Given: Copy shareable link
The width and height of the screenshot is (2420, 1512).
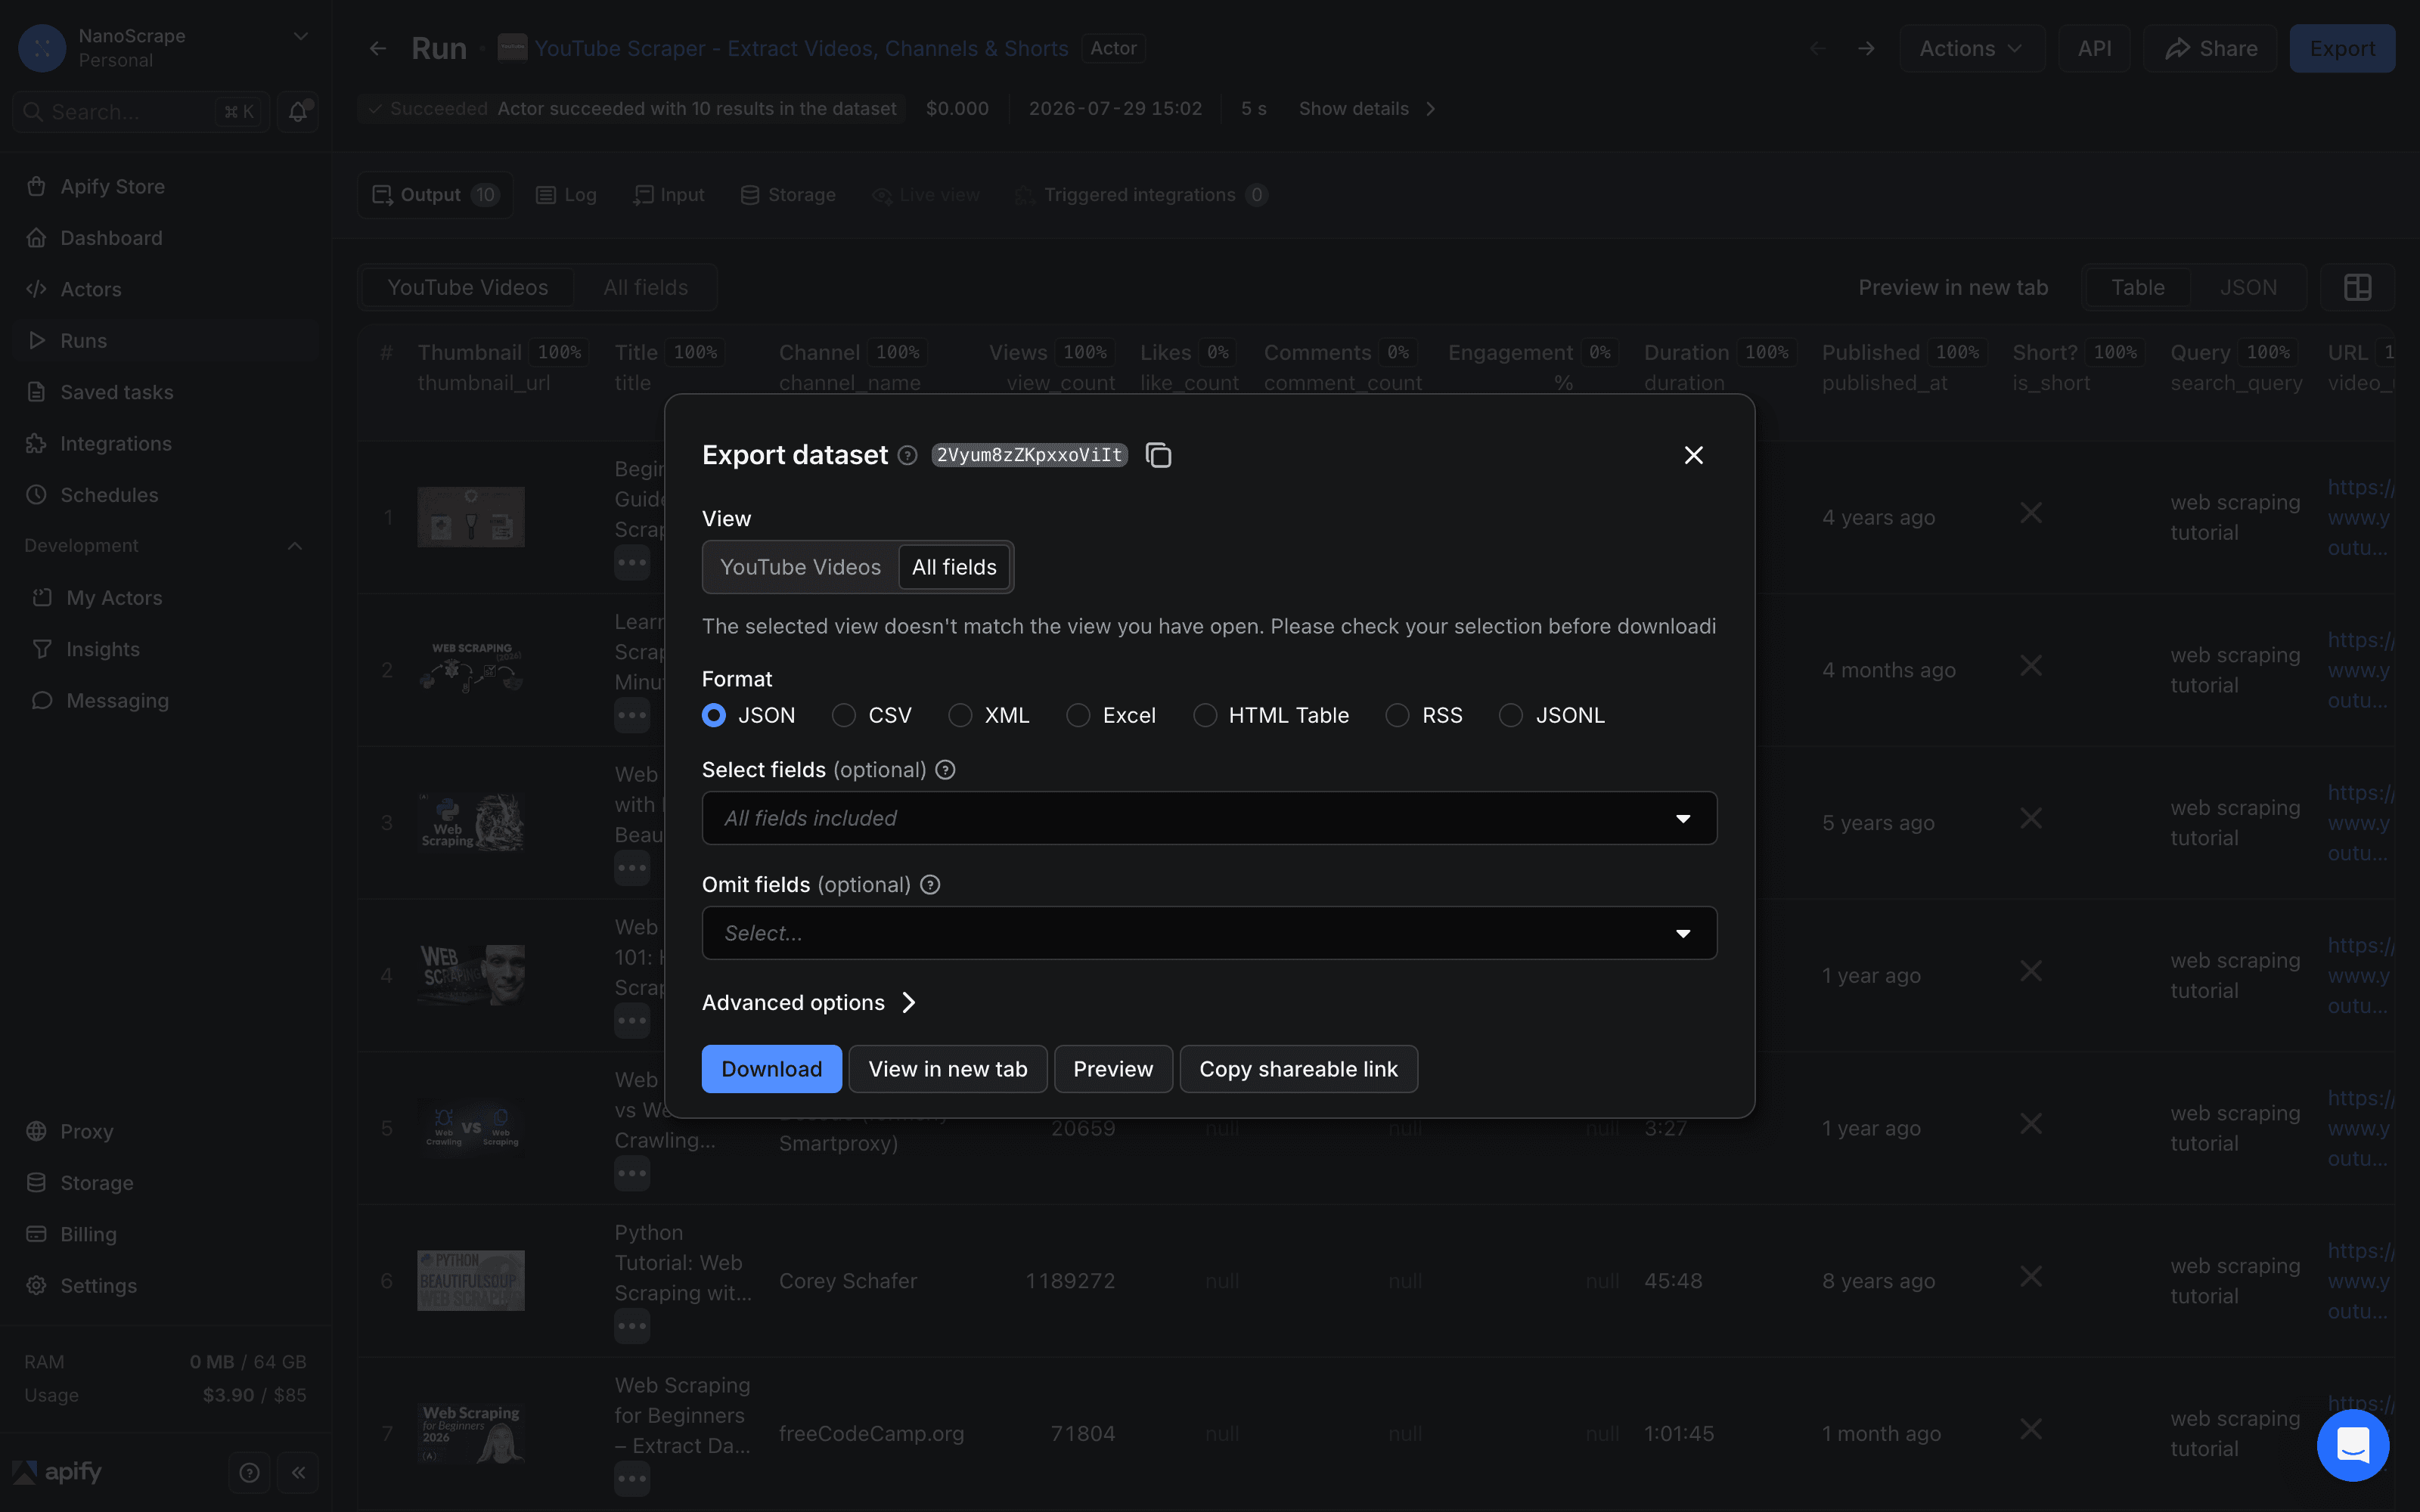Looking at the screenshot, I should click(1298, 1069).
